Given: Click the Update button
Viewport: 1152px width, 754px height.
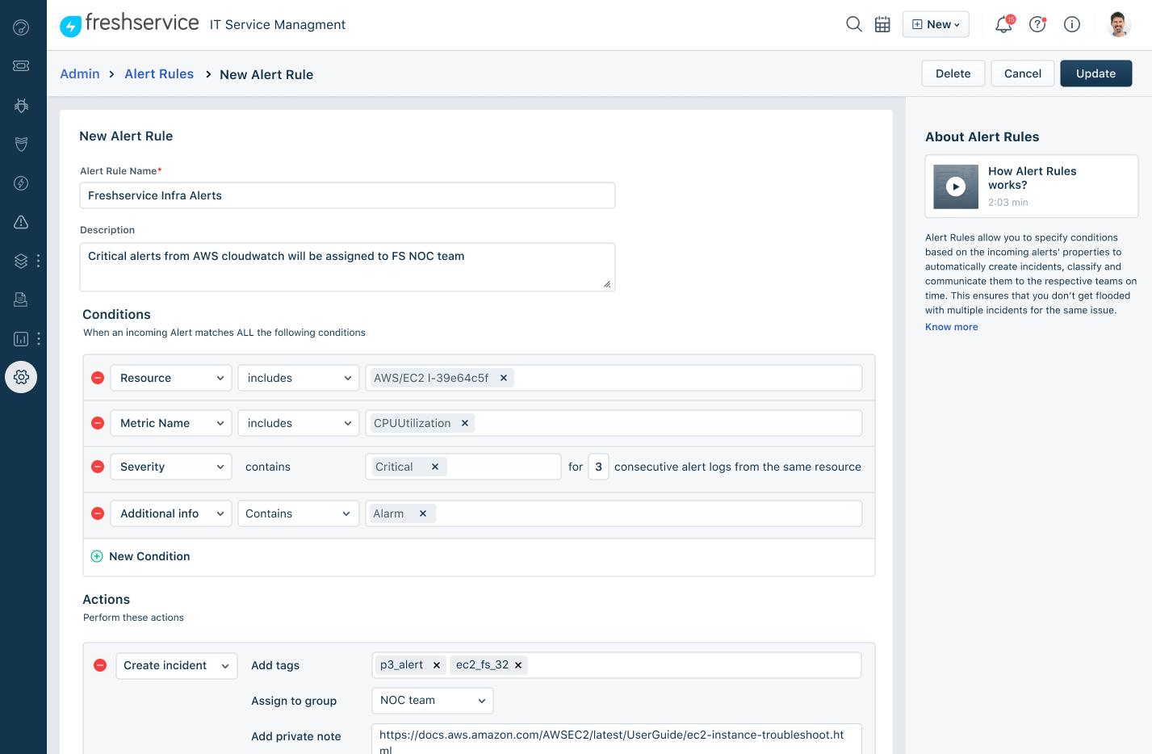Looking at the screenshot, I should pyautogui.click(x=1095, y=73).
